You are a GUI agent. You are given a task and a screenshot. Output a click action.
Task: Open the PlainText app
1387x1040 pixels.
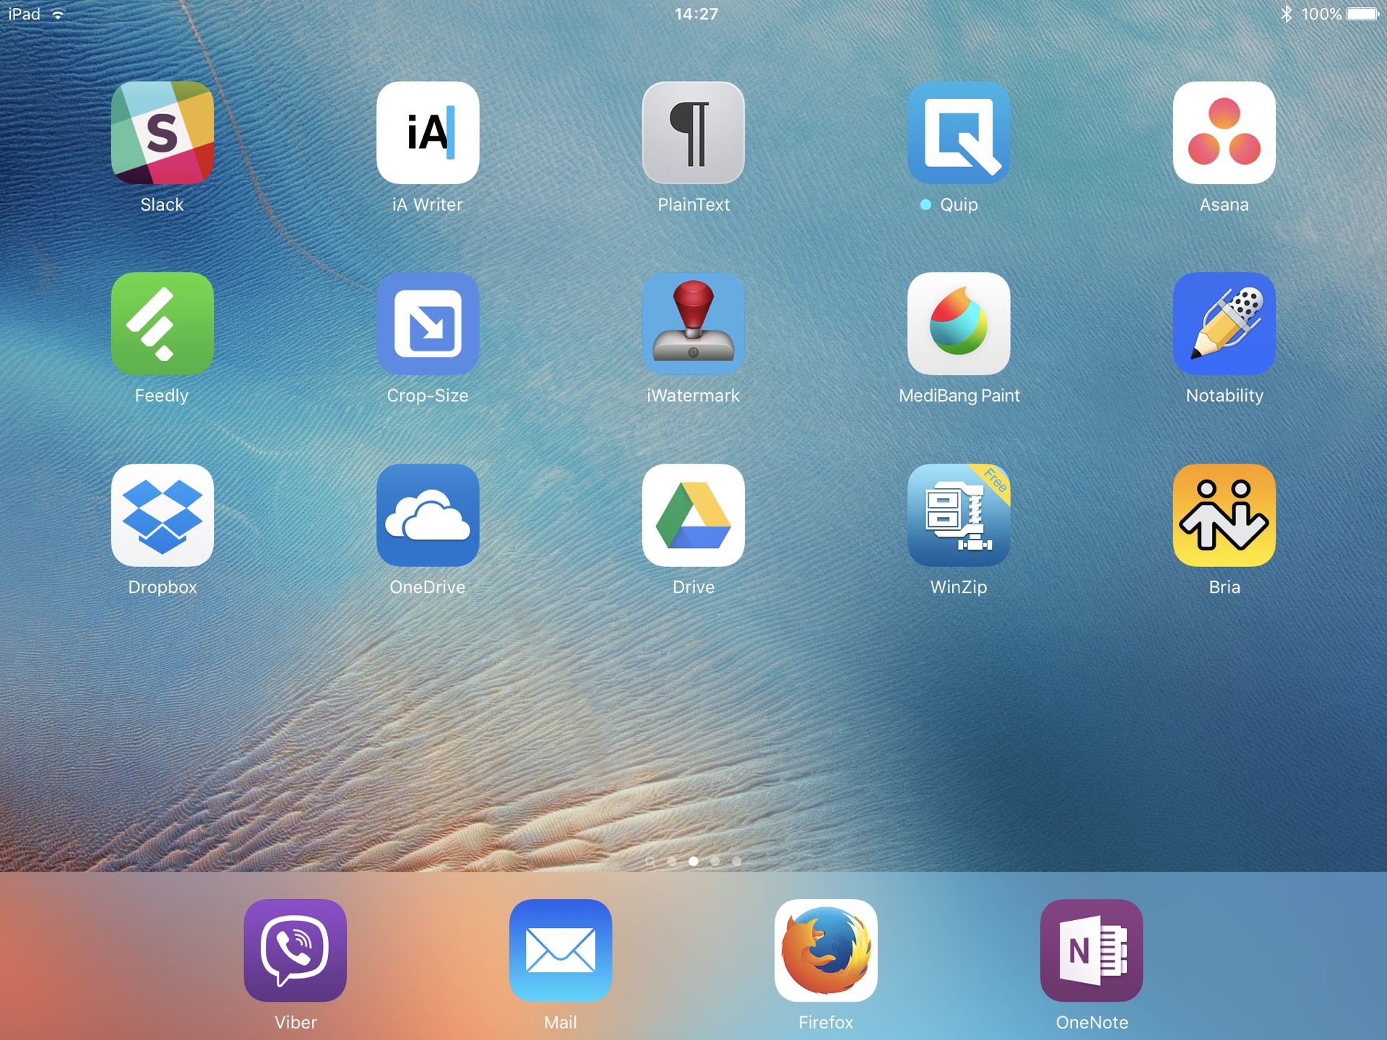click(693, 132)
